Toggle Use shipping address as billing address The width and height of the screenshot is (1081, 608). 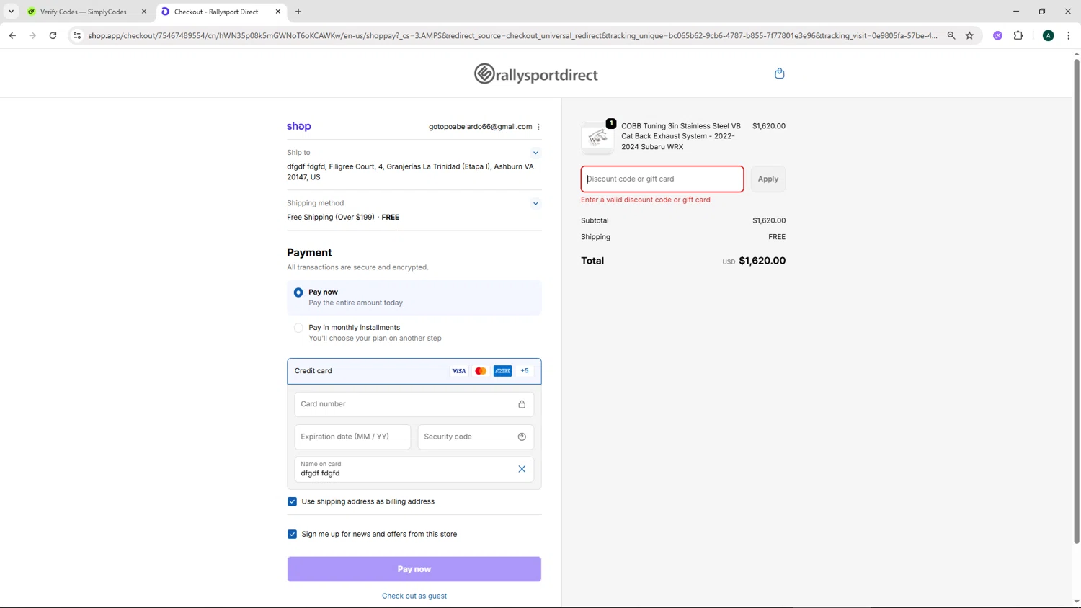coord(292,501)
